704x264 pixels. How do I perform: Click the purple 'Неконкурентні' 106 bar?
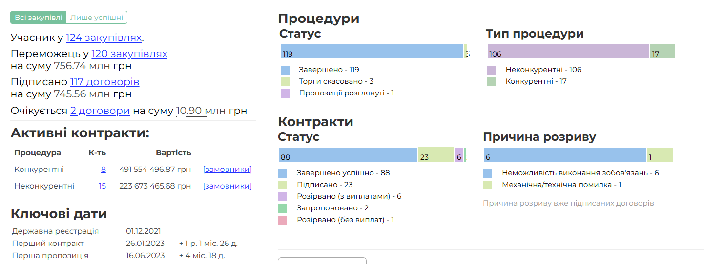pyautogui.click(x=568, y=52)
